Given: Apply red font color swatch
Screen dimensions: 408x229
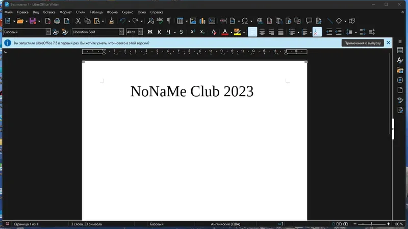Looking at the screenshot, I should coord(225,32).
